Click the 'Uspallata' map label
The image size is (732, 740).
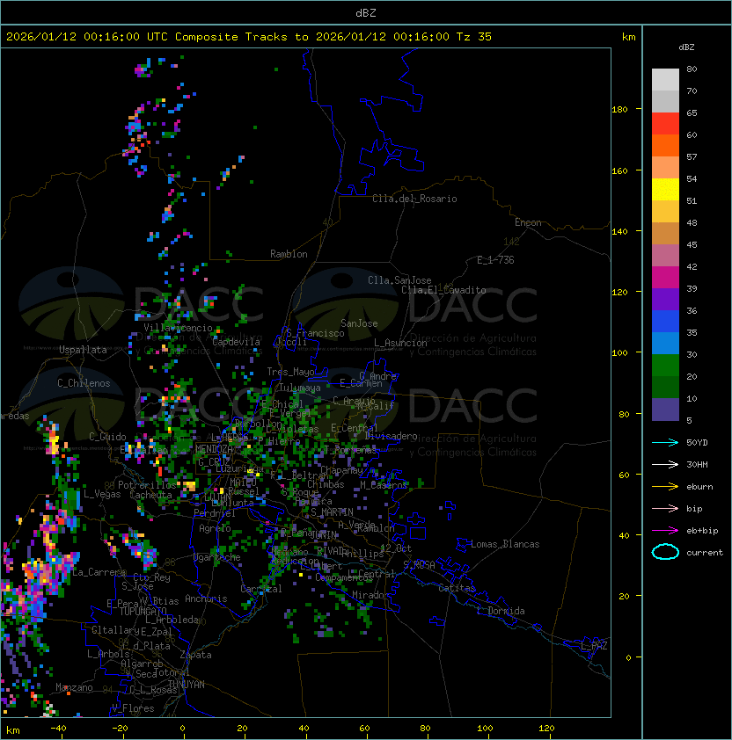coord(83,350)
